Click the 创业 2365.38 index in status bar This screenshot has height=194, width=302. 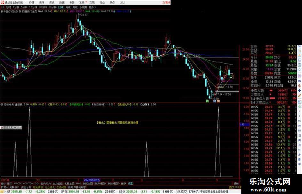click(127, 192)
